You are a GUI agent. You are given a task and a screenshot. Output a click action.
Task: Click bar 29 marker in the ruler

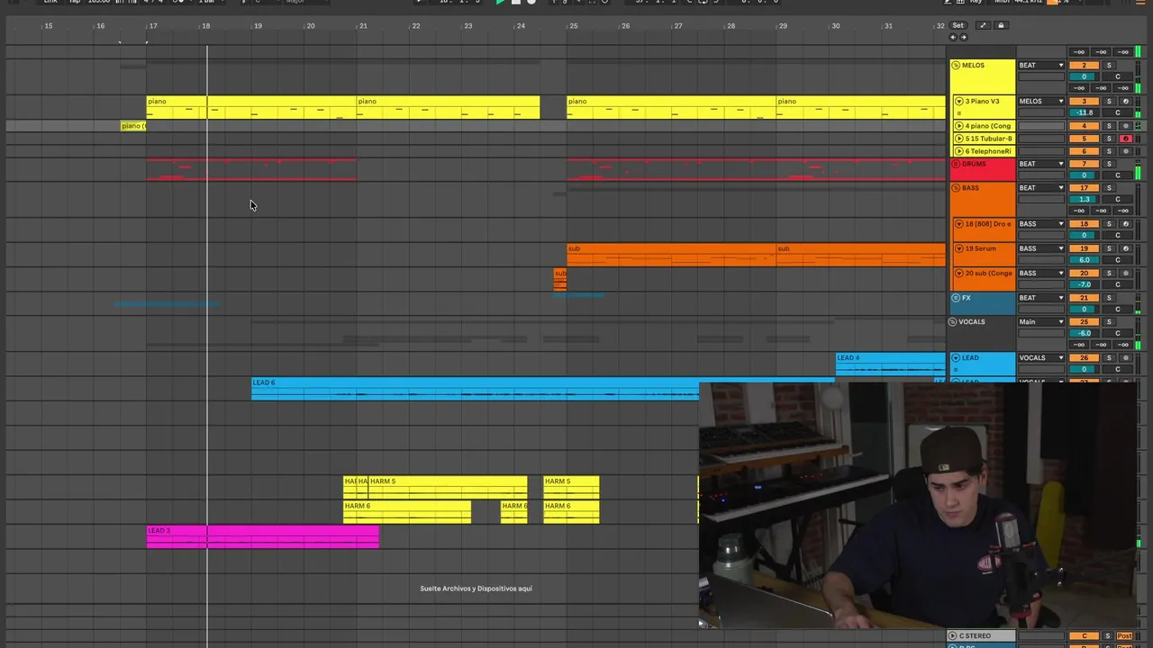point(783,25)
